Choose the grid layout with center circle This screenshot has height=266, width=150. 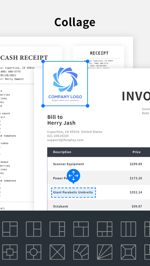[33, 252]
